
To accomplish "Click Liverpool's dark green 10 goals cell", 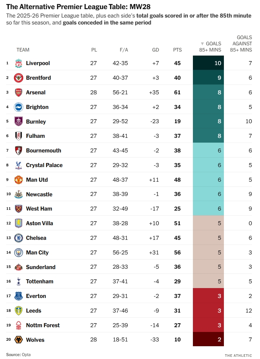I will tap(208, 63).
